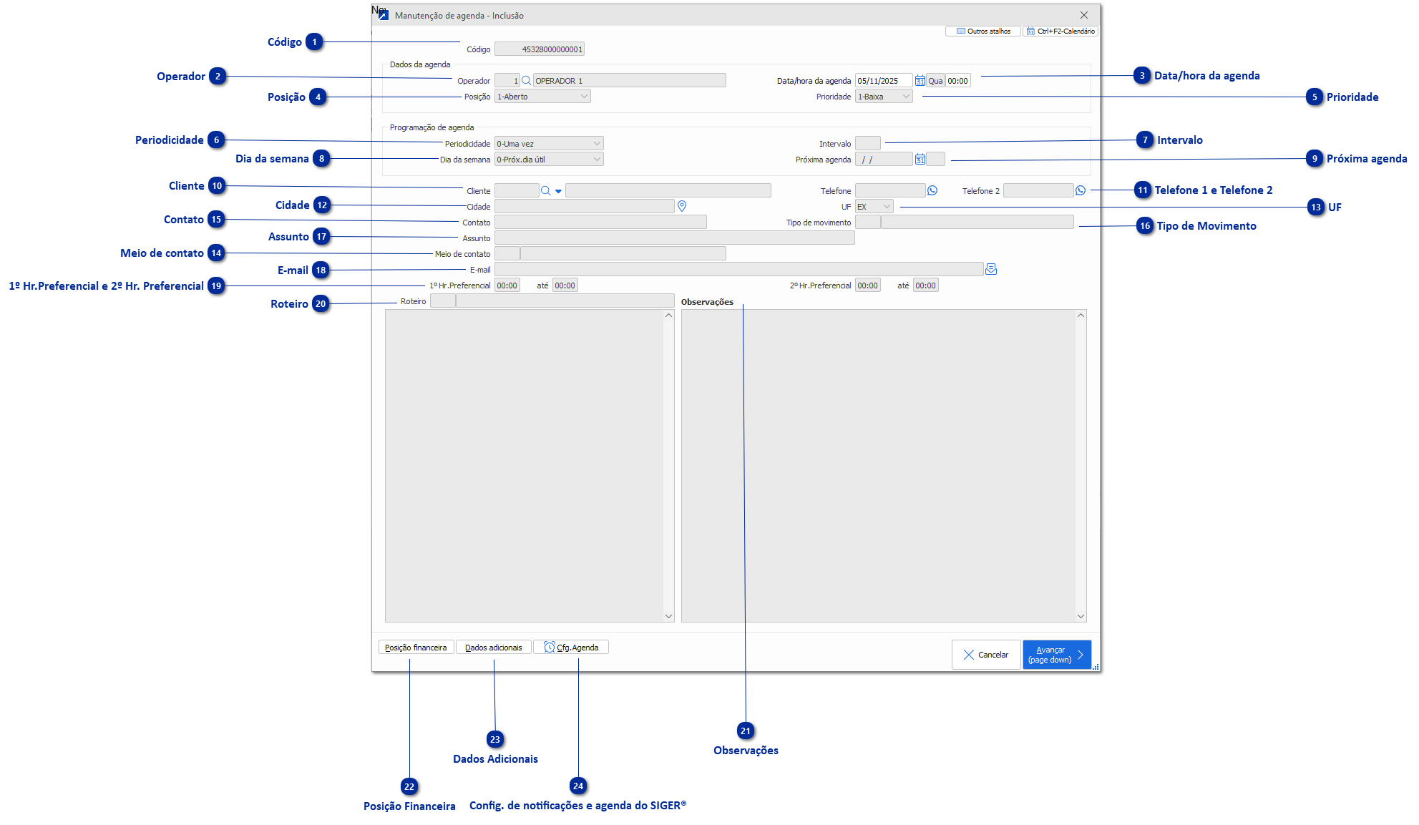
Task: Click the small arrow next to Cliente search
Action: [558, 191]
